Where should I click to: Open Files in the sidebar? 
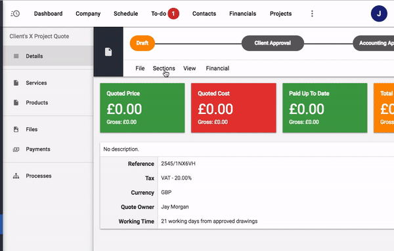click(48, 129)
